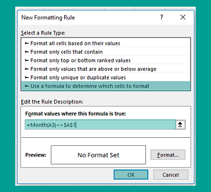Open help with the question mark icon

point(162,17)
